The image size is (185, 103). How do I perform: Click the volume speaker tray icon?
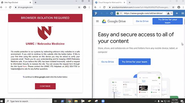pos(169,101)
